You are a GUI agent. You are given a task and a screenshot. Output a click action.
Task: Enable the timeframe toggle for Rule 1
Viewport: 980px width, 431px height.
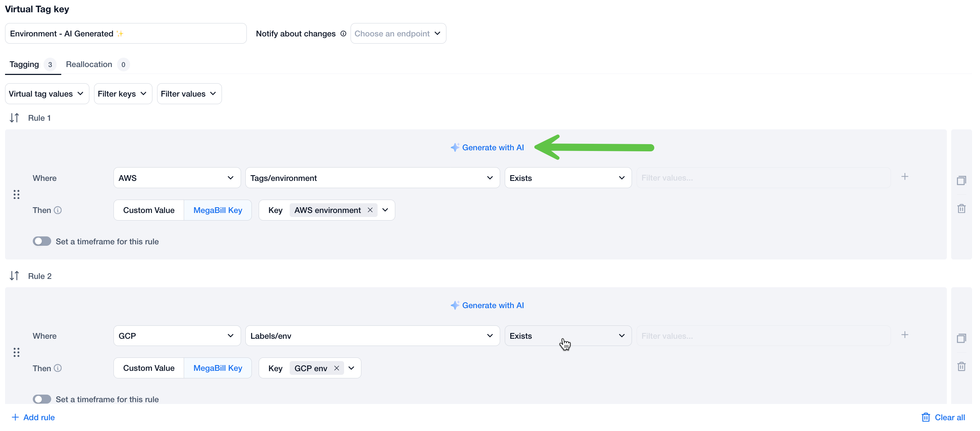(x=42, y=241)
